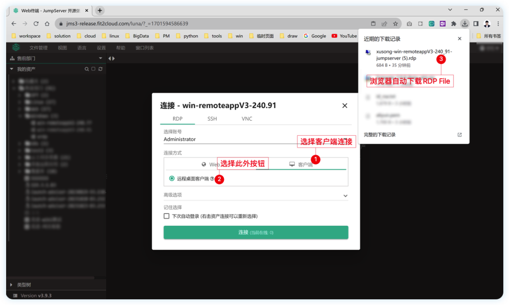Click the JumpServer logo icon
This screenshot has height=305, width=509.
16,48
